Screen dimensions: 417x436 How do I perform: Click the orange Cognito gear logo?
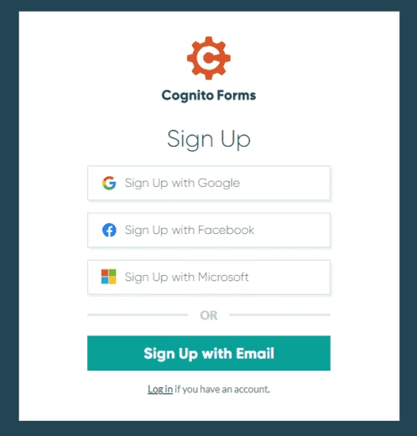coord(209,58)
